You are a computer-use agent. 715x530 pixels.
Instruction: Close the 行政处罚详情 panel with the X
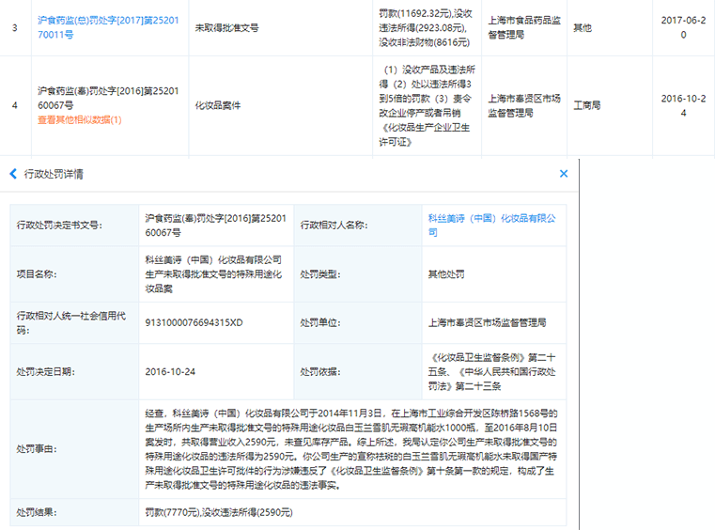click(x=564, y=174)
